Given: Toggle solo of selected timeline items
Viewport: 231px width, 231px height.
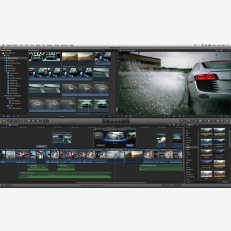Looking at the screenshot, I should point(178,125).
